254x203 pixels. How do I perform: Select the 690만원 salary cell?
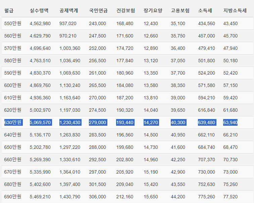tap(13, 197)
